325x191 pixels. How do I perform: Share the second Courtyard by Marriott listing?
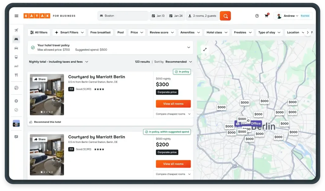(x=40, y=139)
